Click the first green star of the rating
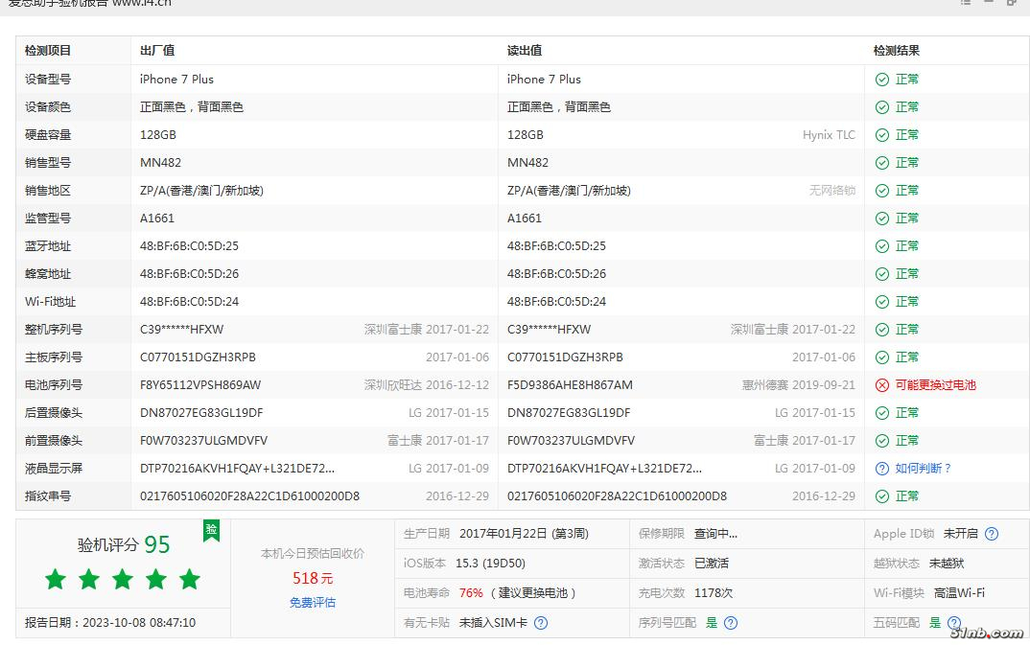 pyautogui.click(x=56, y=580)
